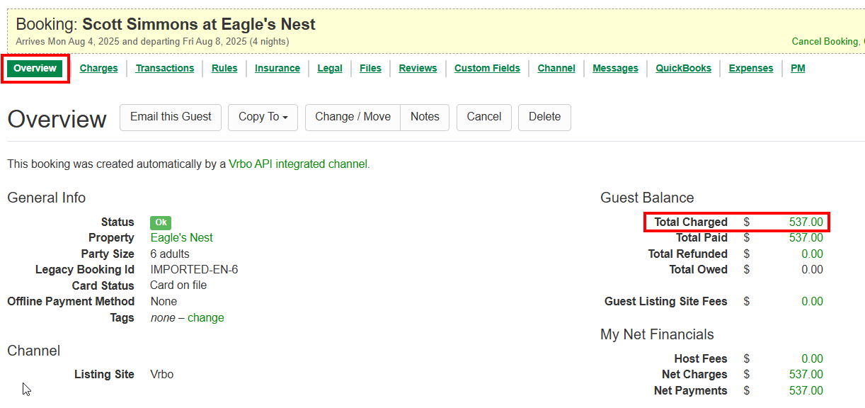Image resolution: width=865 pixels, height=408 pixels.
Task: Expand the Copy To dropdown
Action: coord(263,118)
